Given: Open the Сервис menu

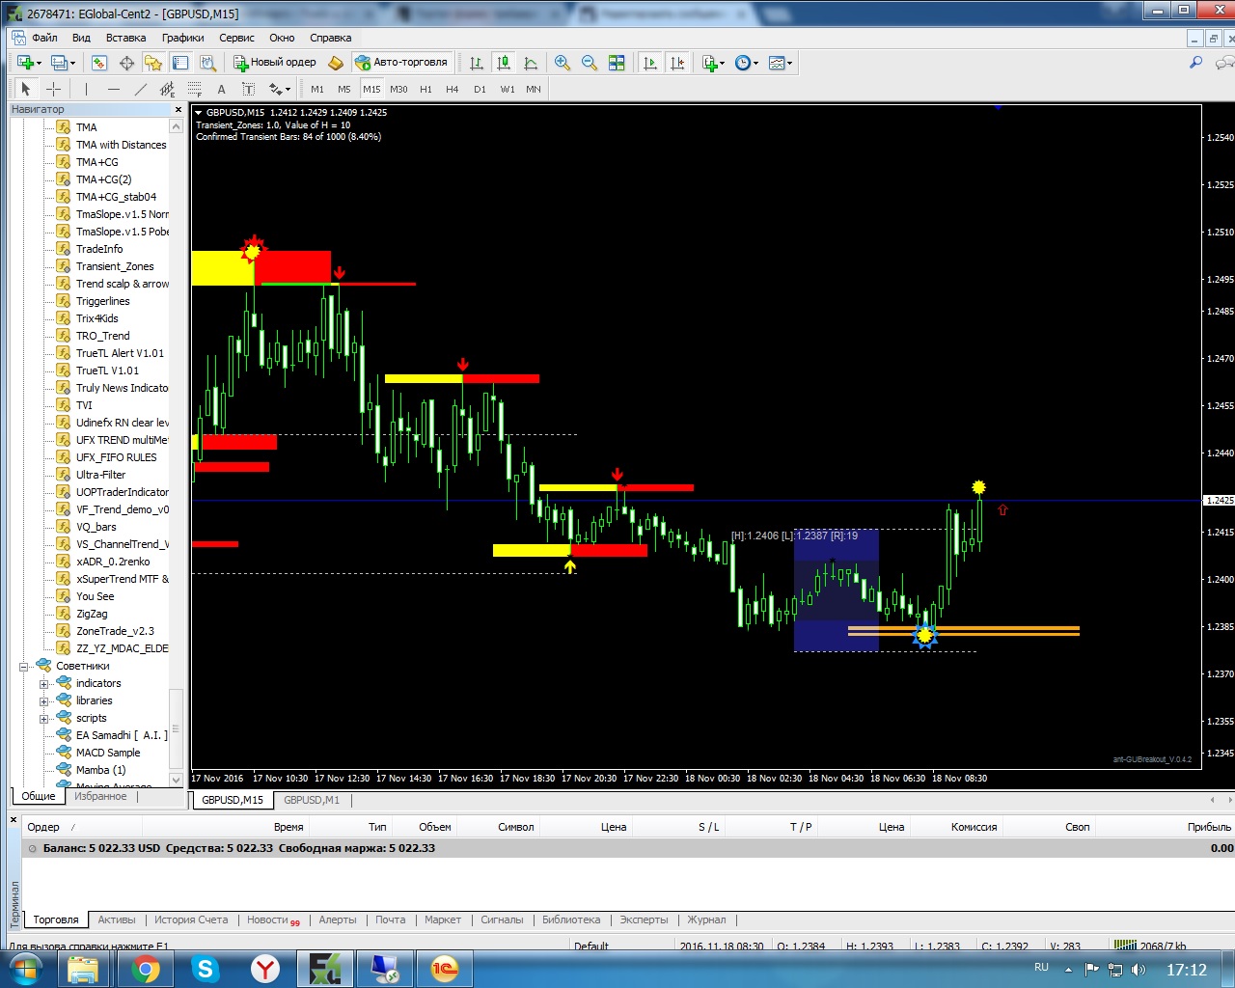Looking at the screenshot, I should pos(236,38).
